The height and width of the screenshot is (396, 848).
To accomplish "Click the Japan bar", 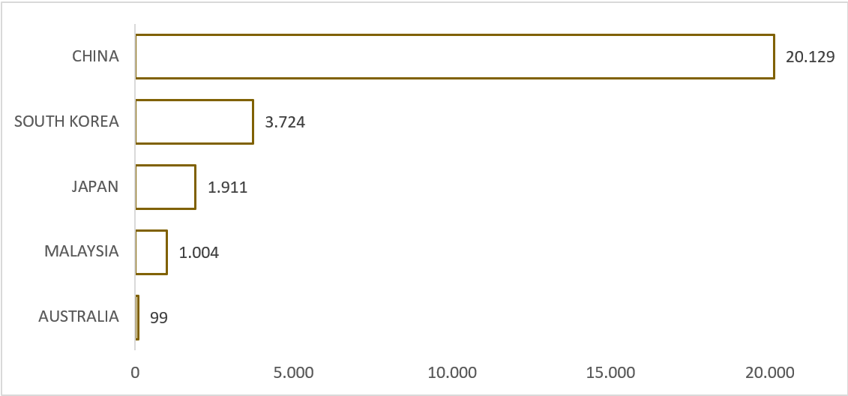I will [165, 187].
